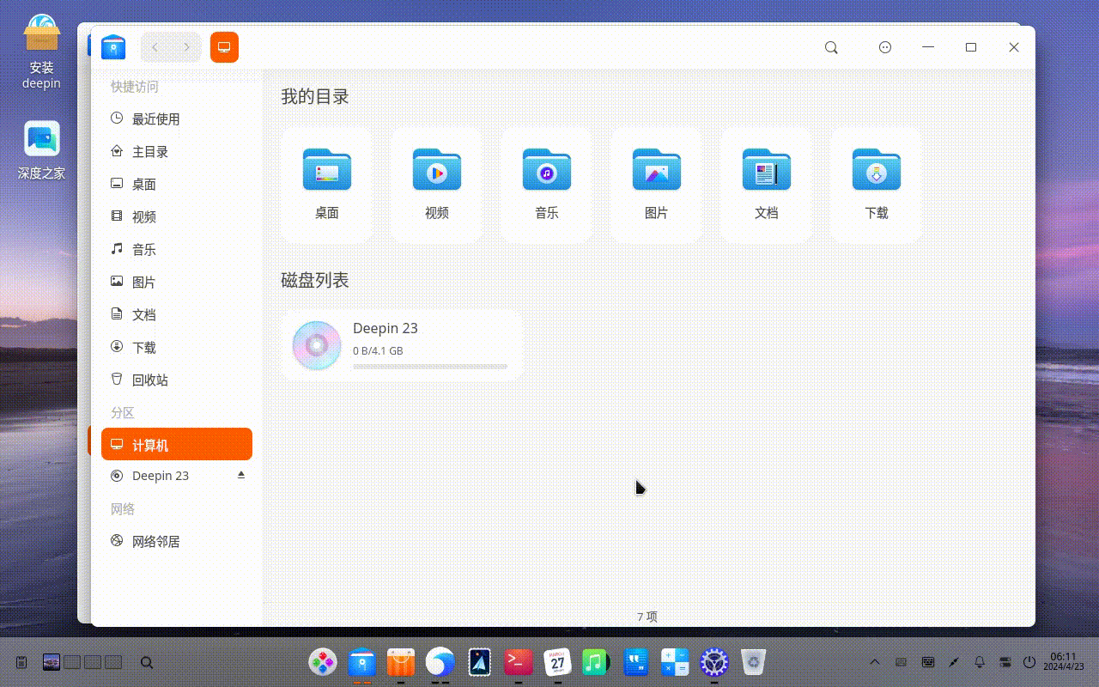1099x687 pixels.
Task: Toggle the onscreen keyboard in the tray
Action: click(x=927, y=662)
